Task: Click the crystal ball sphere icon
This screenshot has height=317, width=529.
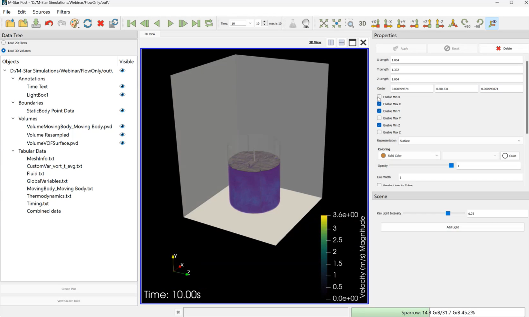Action: point(306,23)
